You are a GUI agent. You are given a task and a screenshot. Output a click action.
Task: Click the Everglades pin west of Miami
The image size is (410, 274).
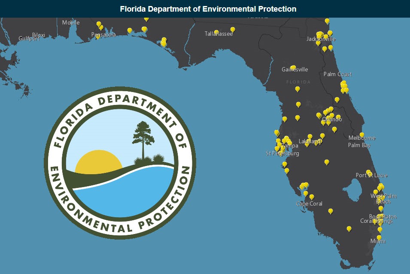[349, 229]
